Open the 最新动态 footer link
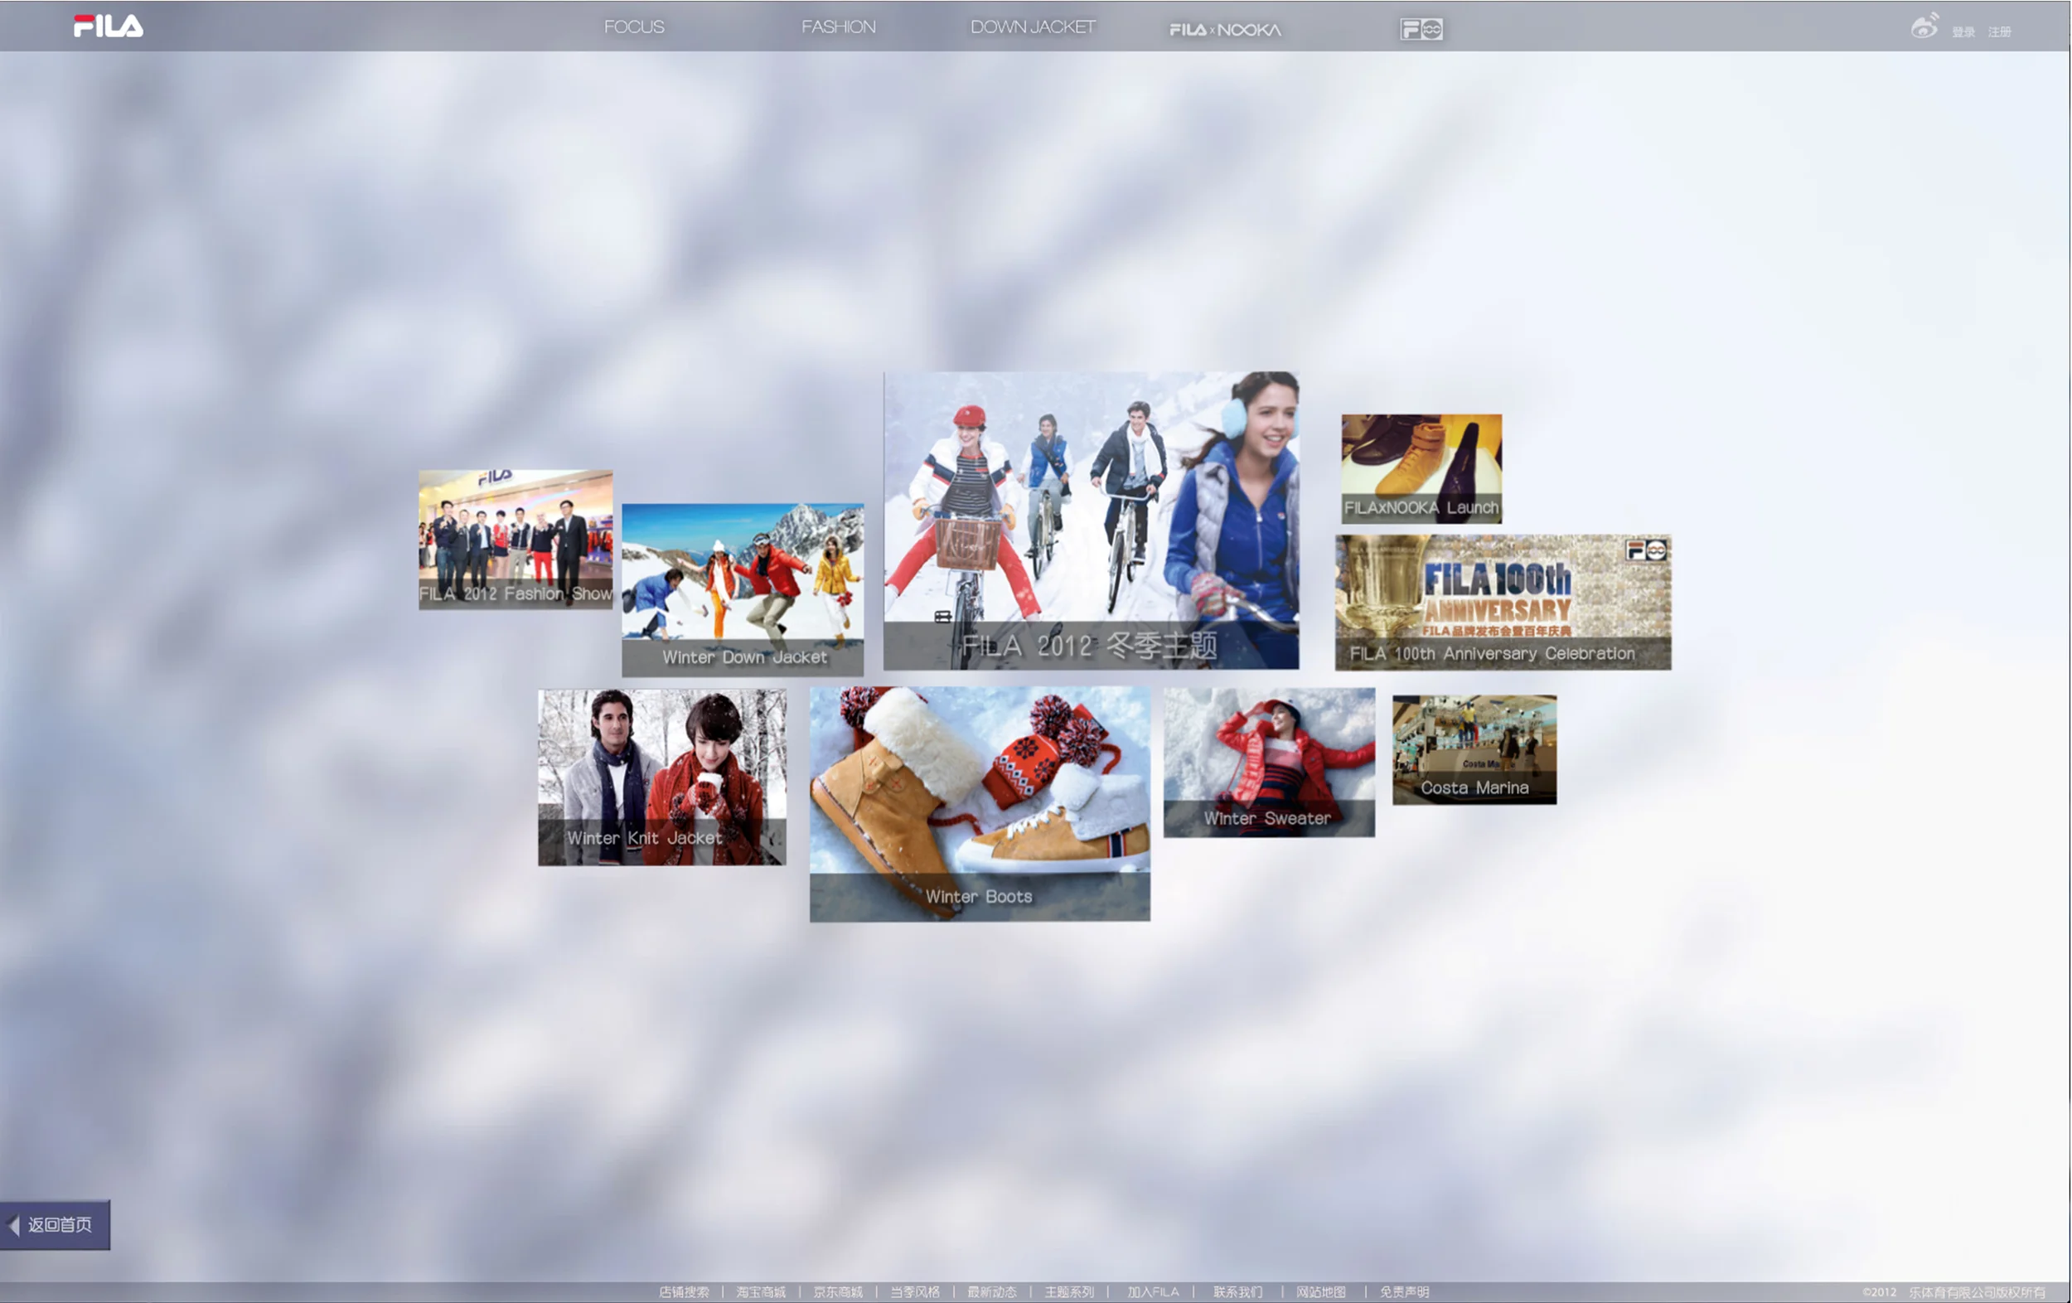The height and width of the screenshot is (1303, 2072). pyautogui.click(x=992, y=1292)
